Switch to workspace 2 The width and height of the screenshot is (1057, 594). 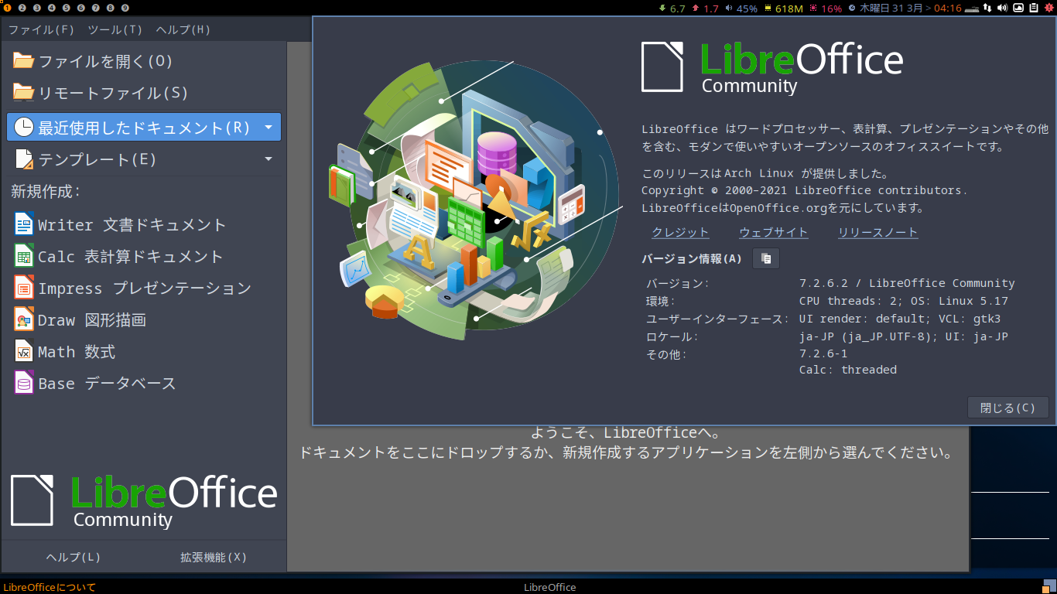point(22,8)
